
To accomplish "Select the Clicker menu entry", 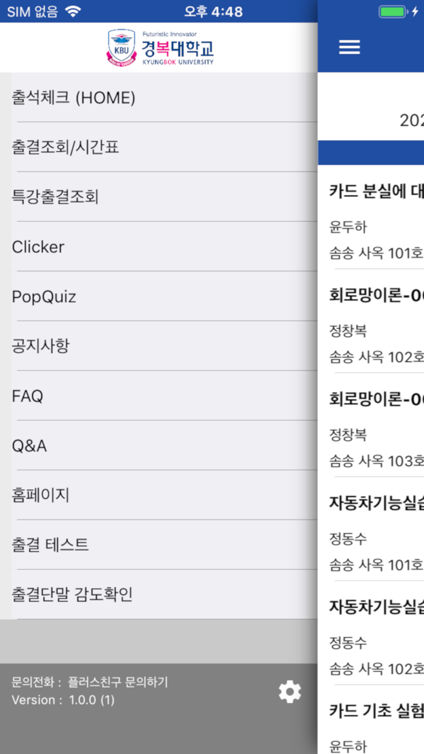I will (x=38, y=247).
